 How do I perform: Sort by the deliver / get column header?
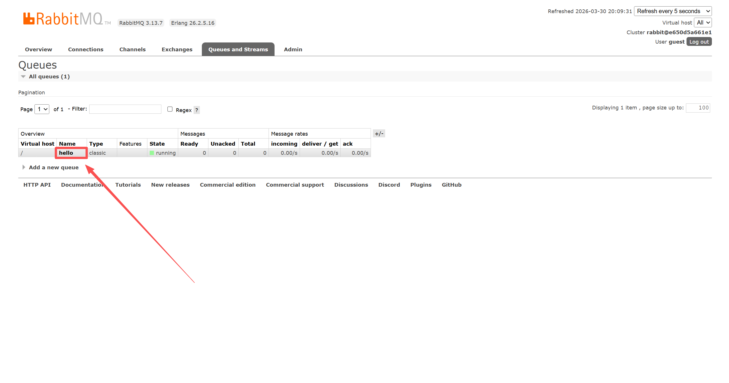tap(320, 144)
